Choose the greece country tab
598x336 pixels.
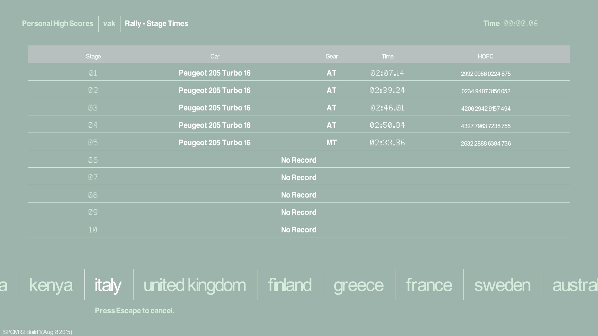tap(358, 285)
